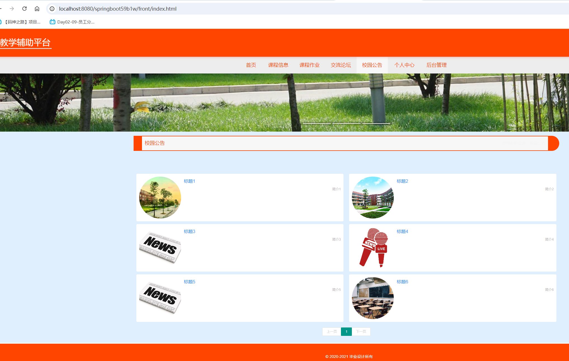Click the browser forward arrow
This screenshot has height=361, width=569.
[12, 9]
